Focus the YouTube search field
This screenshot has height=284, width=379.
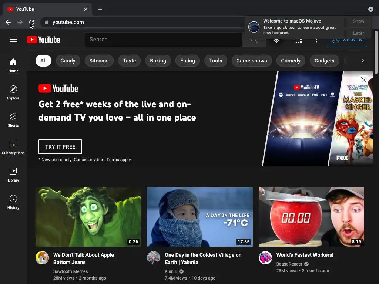tap(164, 40)
